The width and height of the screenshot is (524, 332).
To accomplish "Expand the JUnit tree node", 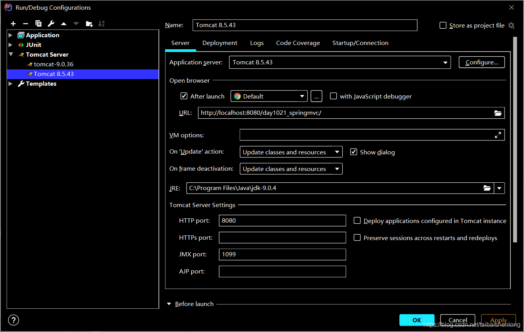I will [x=10, y=45].
